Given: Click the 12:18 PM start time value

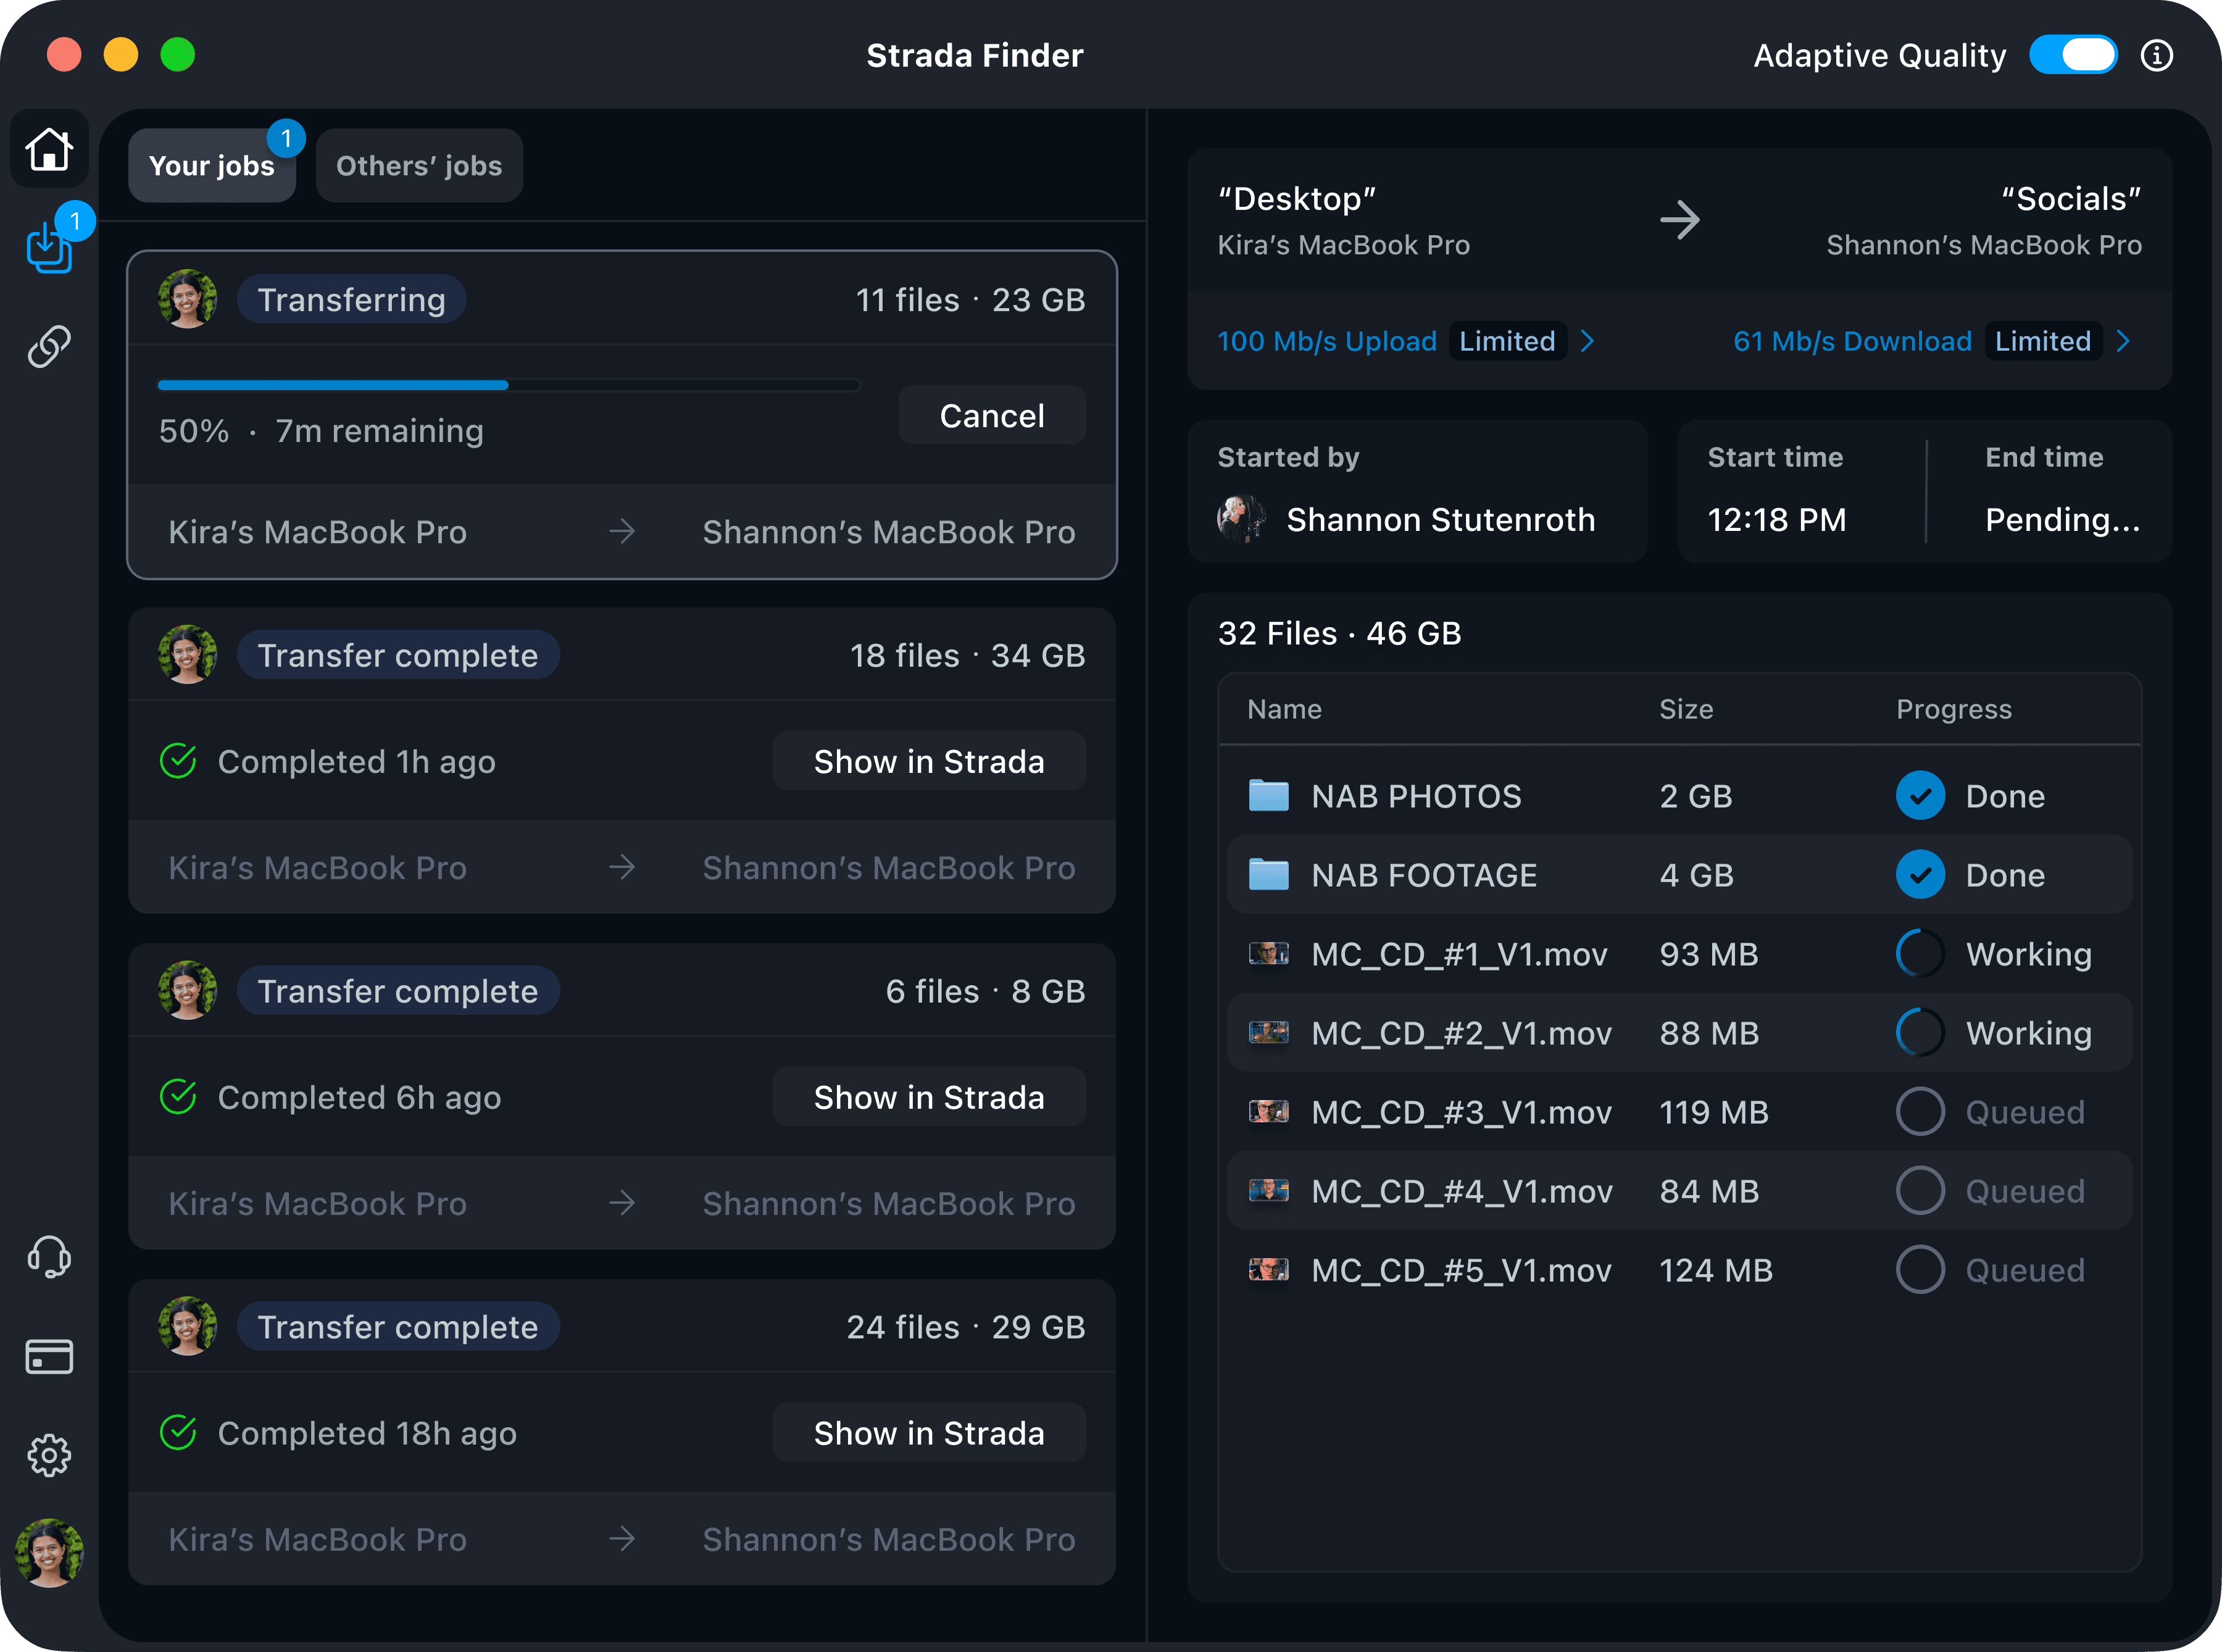Looking at the screenshot, I should 1776,519.
